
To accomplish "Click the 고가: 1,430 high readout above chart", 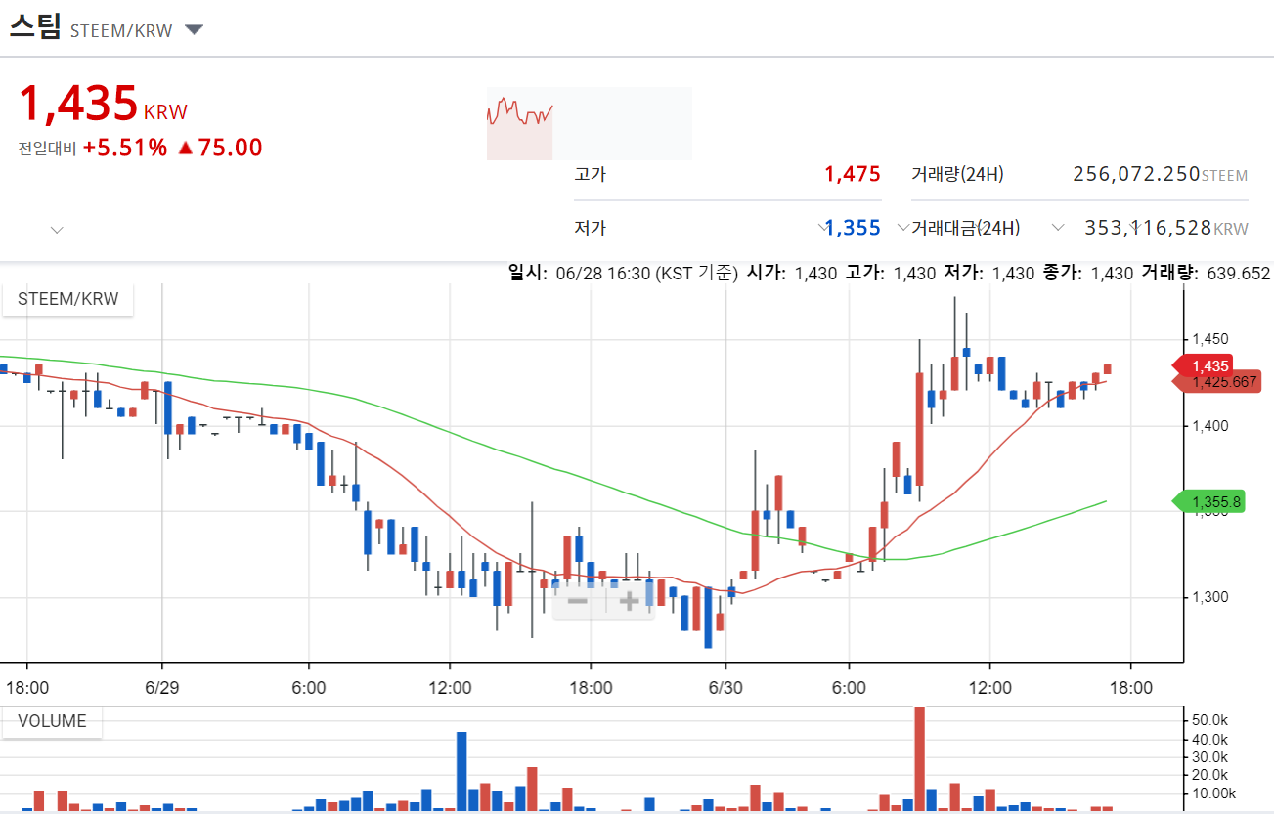I will 891,274.
